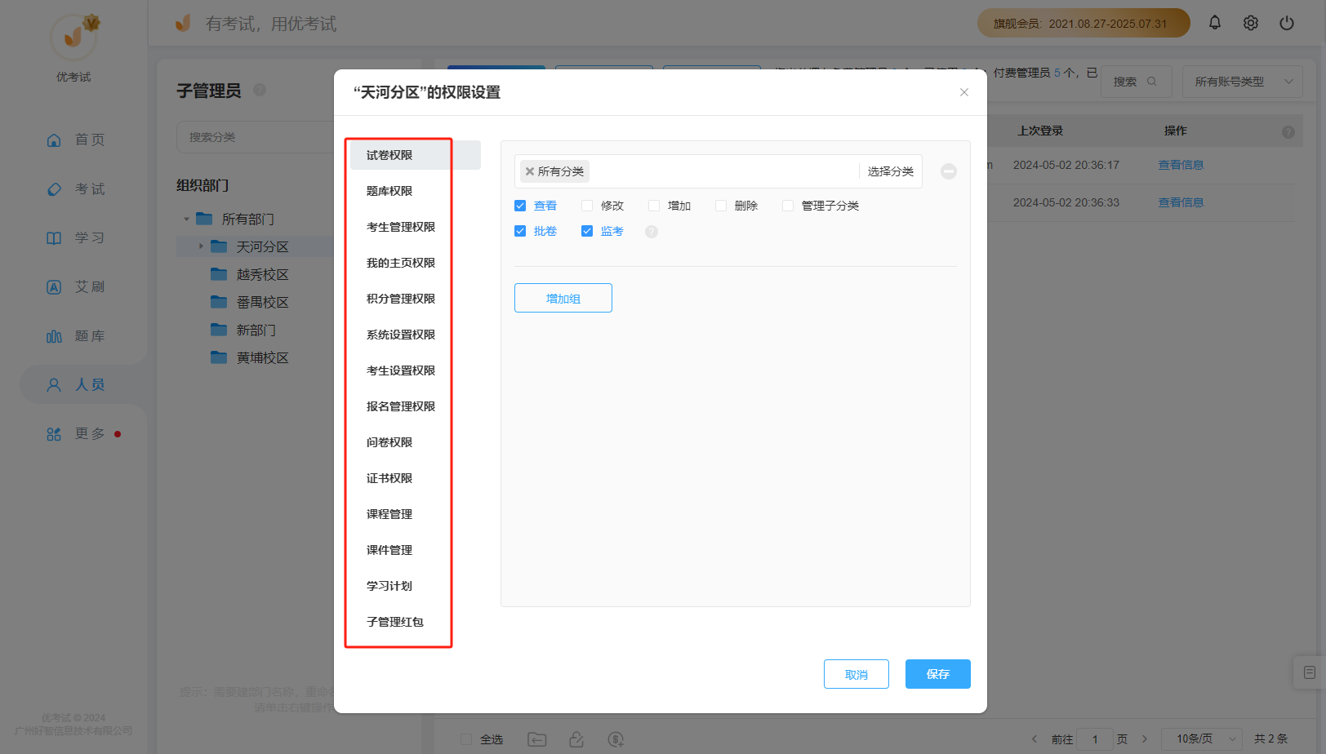The width and height of the screenshot is (1326, 754).
Task: Click help icon next to 监考
Action: (652, 232)
